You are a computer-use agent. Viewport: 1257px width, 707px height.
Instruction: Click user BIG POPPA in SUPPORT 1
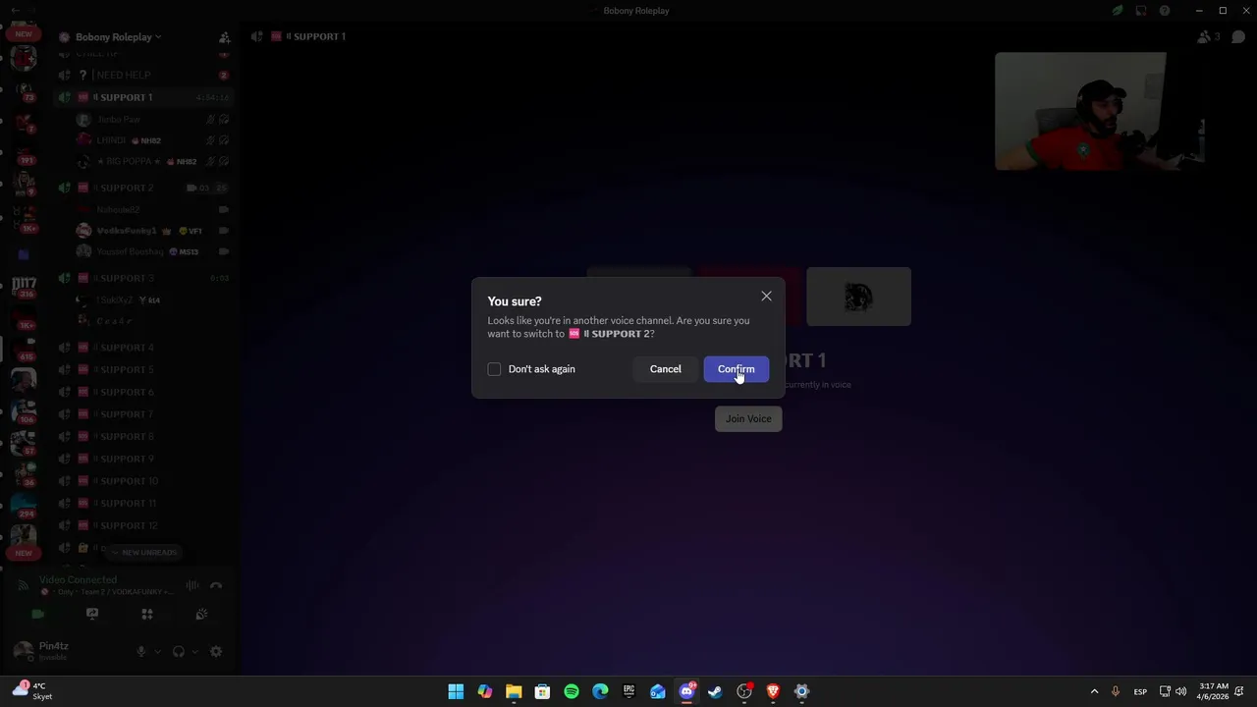[x=152, y=161]
